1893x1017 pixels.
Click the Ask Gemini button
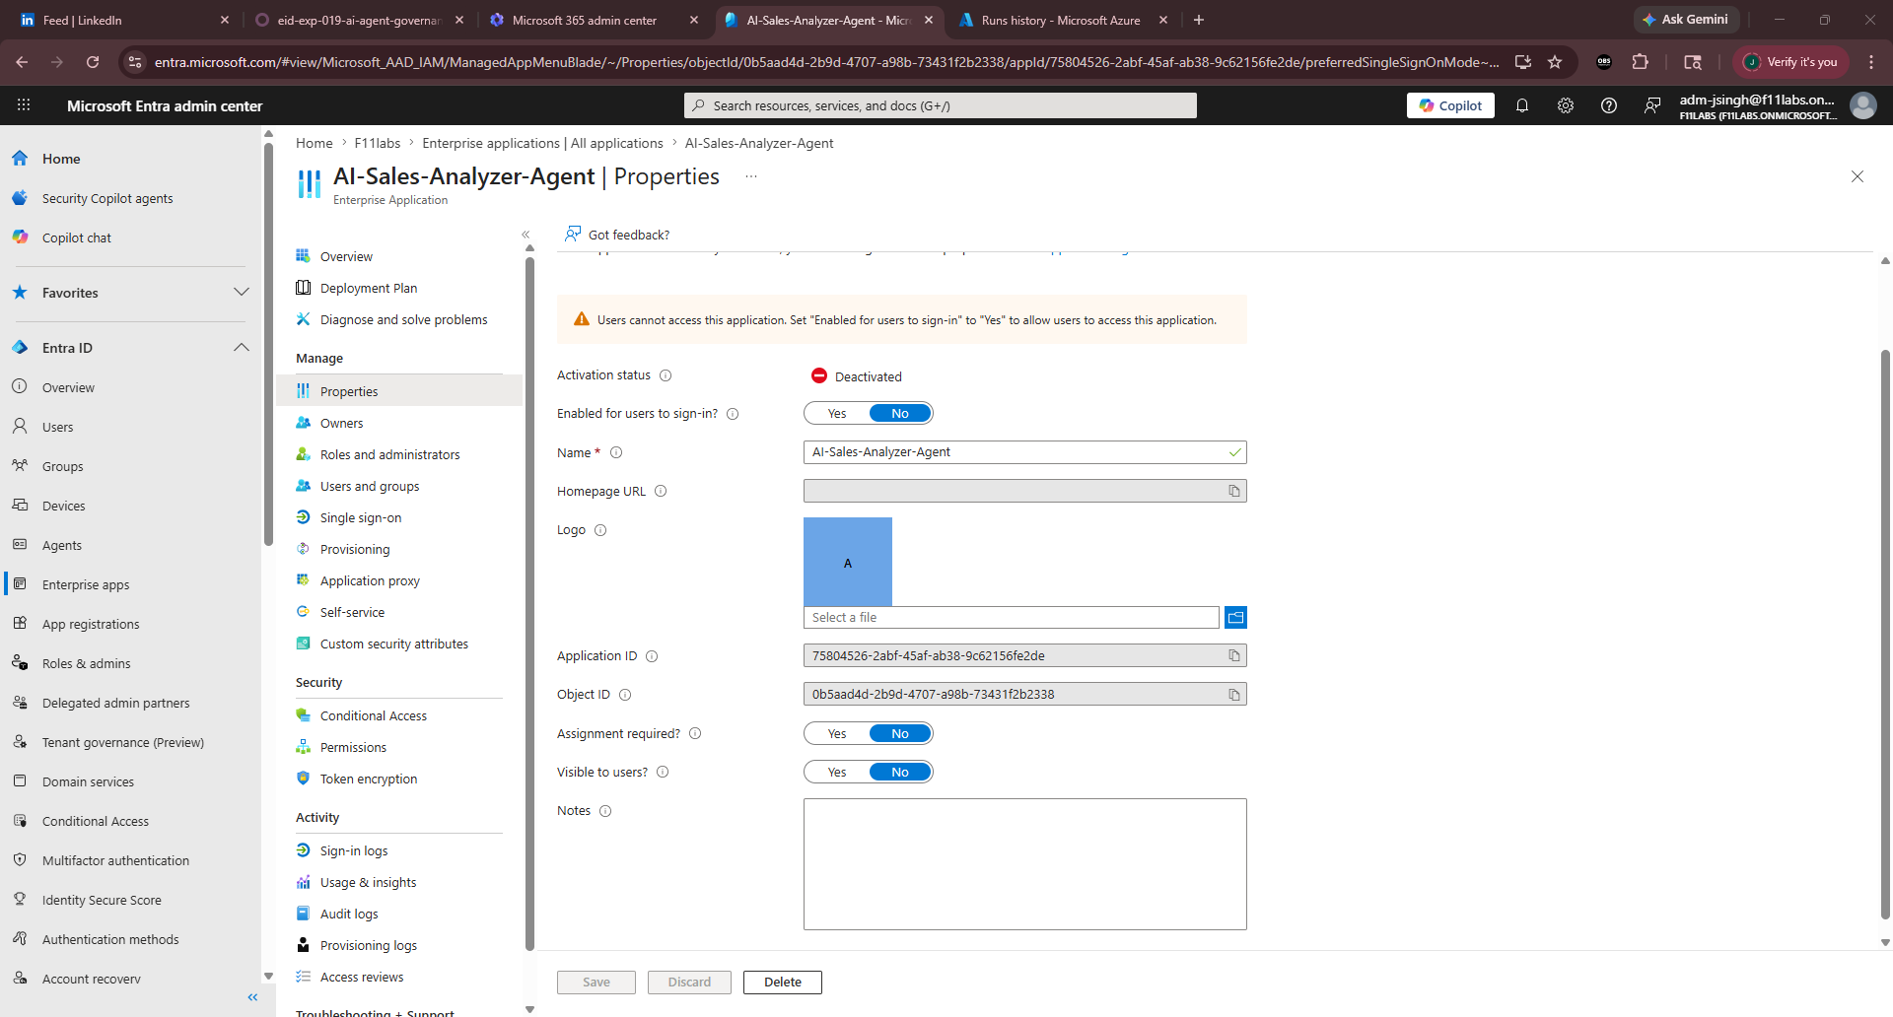(1686, 20)
